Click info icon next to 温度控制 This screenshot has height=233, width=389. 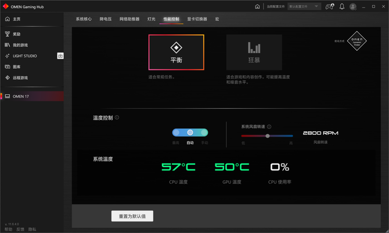[x=117, y=117]
